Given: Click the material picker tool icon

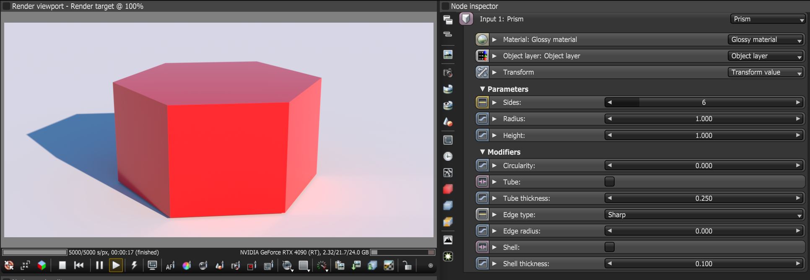Looking at the screenshot, I should 219,265.
